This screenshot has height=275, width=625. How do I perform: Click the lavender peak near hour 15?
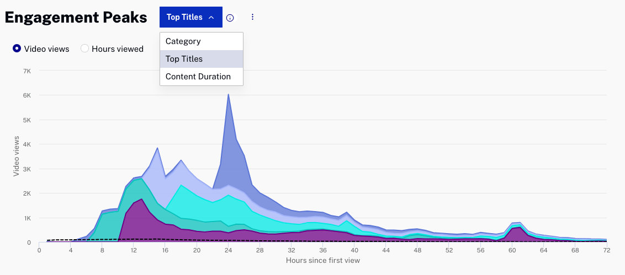point(157,149)
